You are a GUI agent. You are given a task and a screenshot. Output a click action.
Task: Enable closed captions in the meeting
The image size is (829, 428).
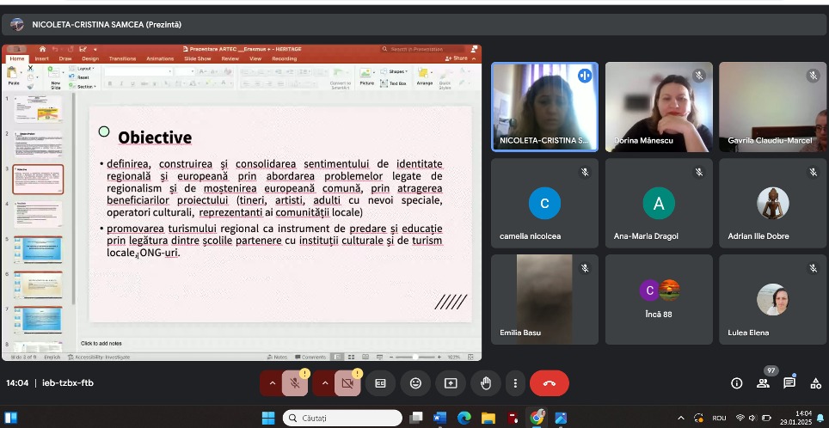tap(381, 383)
